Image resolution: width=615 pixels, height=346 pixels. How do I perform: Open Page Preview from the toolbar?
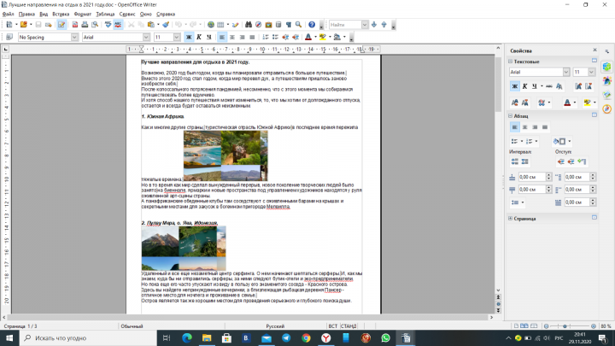click(x=95, y=25)
